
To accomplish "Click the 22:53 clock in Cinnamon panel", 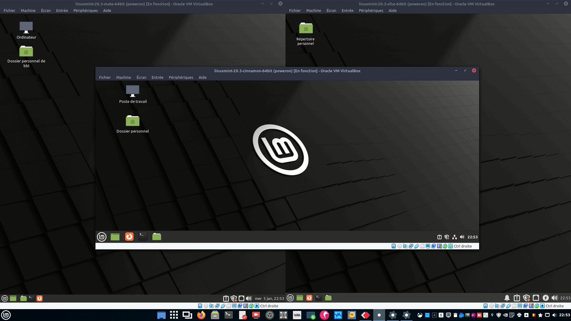I will pos(473,237).
